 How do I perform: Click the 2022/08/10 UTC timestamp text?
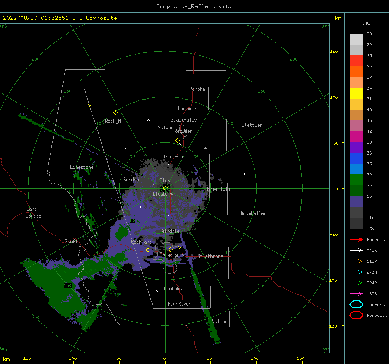coord(60,18)
